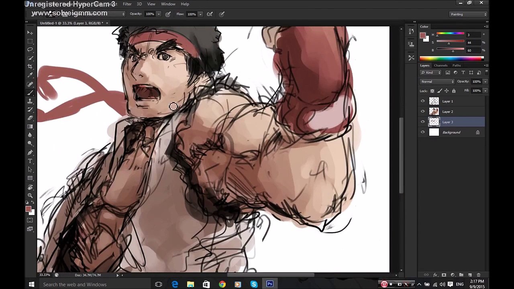Viewport: 514px width, 289px height.
Task: Select the Crop tool
Action: [x=30, y=66]
